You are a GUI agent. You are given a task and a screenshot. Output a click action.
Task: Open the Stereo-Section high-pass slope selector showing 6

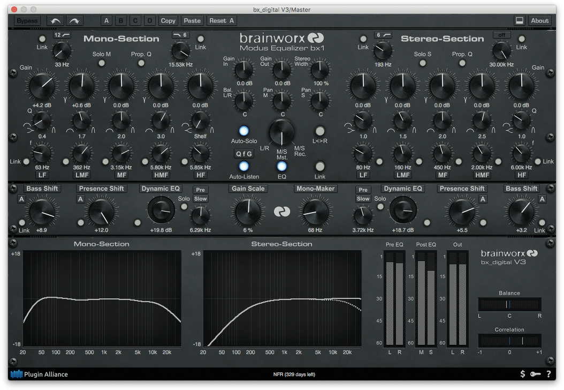tap(383, 35)
